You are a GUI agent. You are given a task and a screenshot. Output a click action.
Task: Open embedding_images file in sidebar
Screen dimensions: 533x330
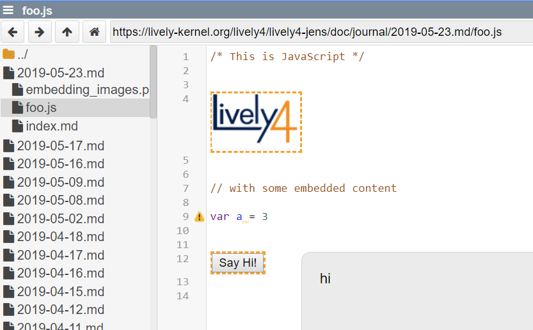(86, 90)
